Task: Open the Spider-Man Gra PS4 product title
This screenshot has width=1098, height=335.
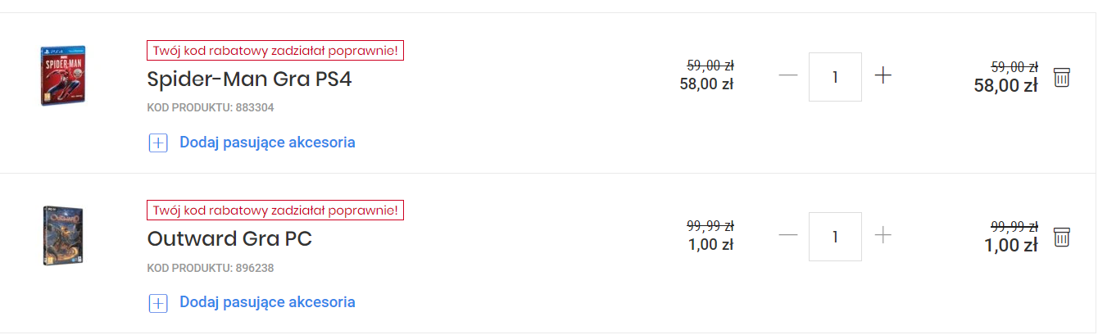Action: [x=249, y=79]
